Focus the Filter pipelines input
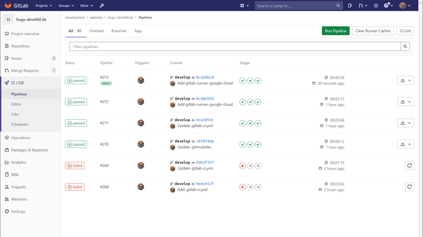The width and height of the screenshot is (423, 237). pos(235,47)
